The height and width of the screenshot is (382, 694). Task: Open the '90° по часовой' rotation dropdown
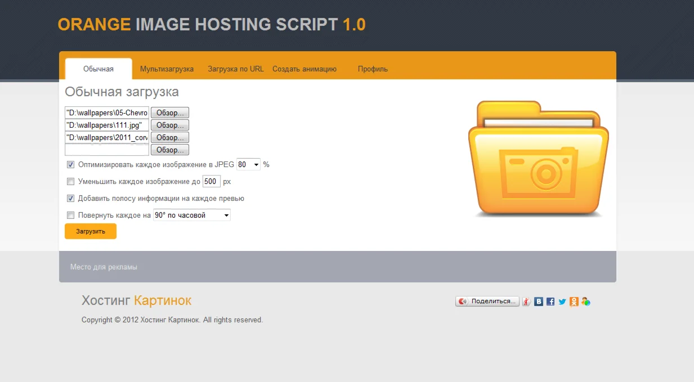[x=192, y=215]
